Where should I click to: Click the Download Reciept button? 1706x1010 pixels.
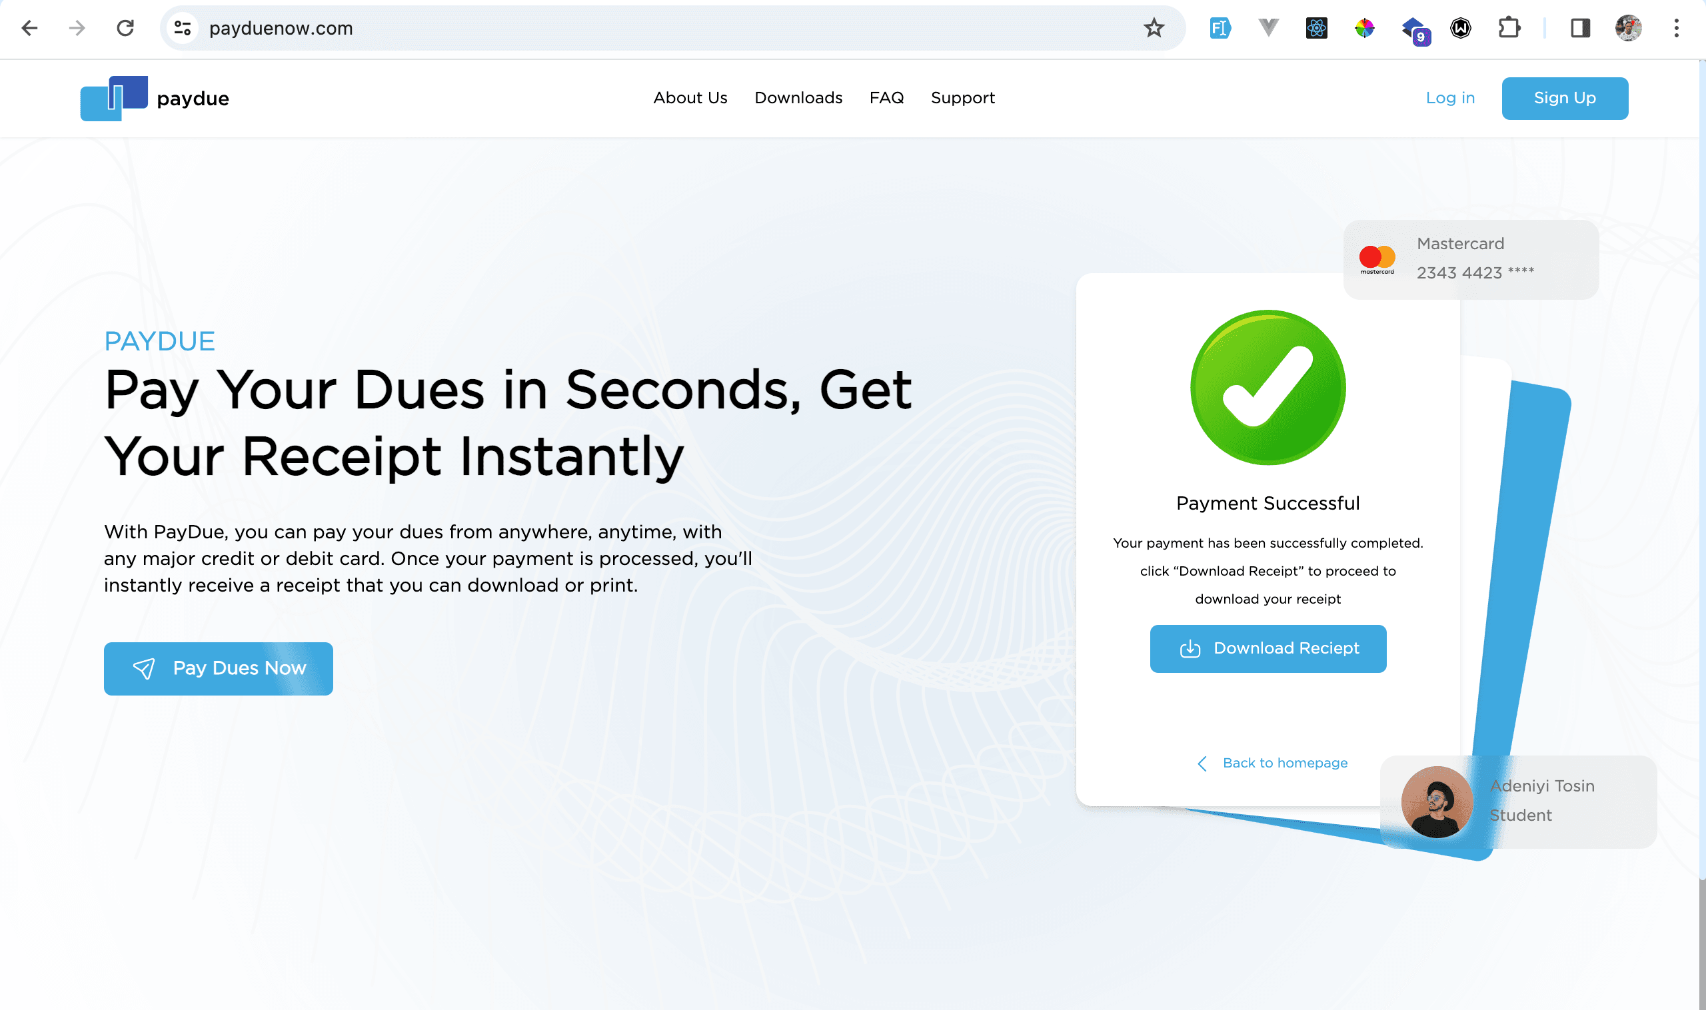(1268, 648)
